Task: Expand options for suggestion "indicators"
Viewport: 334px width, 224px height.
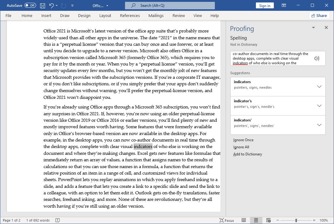Action: point(319,87)
